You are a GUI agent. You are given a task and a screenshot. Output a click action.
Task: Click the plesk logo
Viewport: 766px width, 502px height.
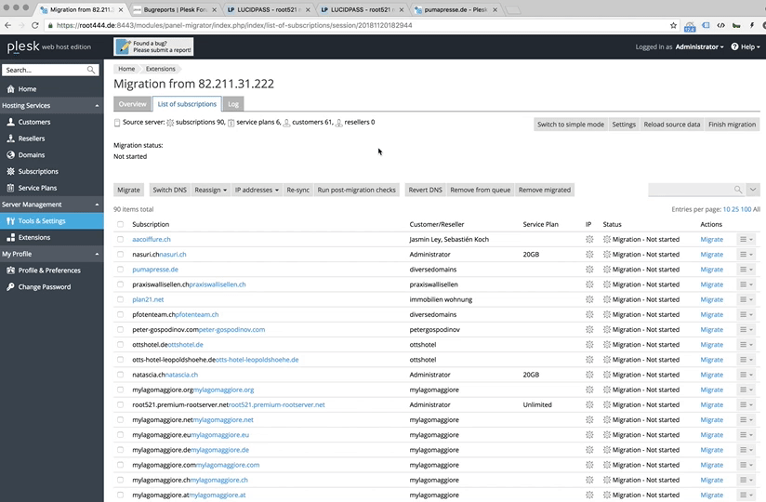23,46
